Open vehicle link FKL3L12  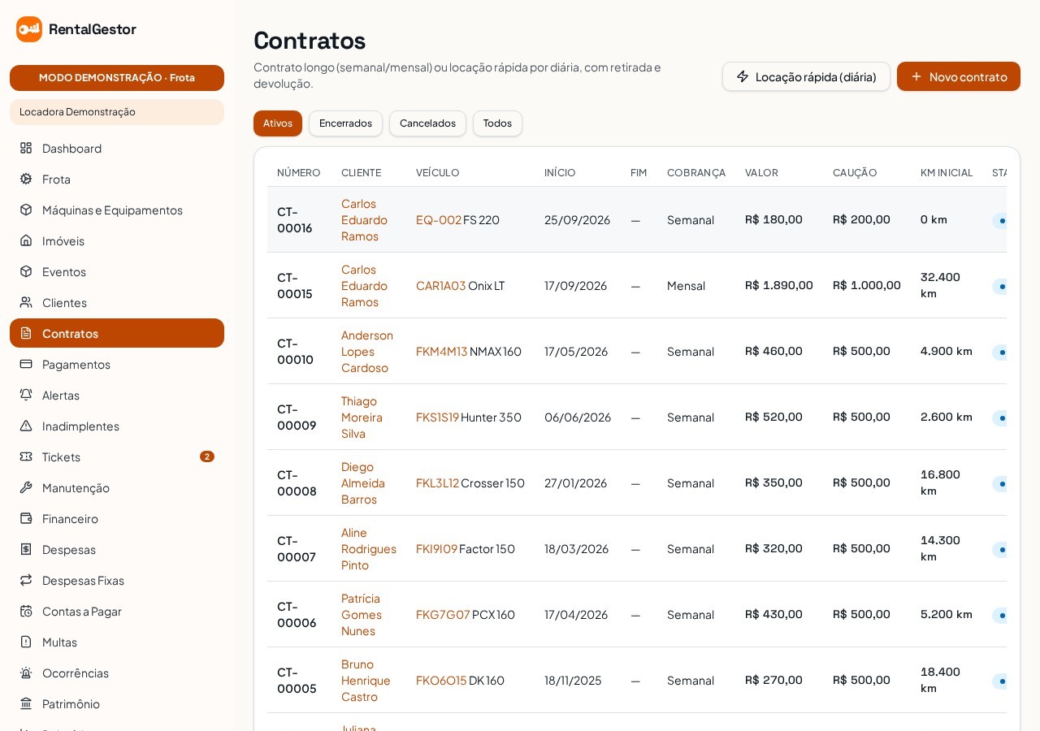click(438, 482)
